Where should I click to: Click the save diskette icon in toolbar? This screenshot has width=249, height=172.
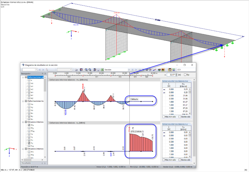(x=99, y=70)
